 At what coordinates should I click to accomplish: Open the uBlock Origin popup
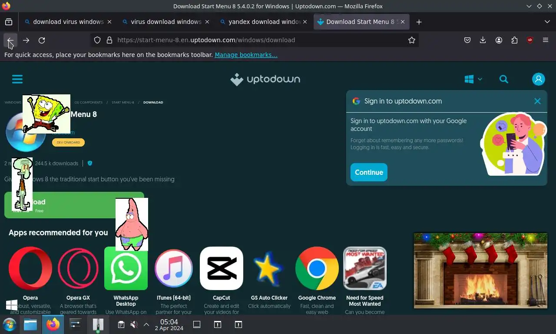coord(530,40)
